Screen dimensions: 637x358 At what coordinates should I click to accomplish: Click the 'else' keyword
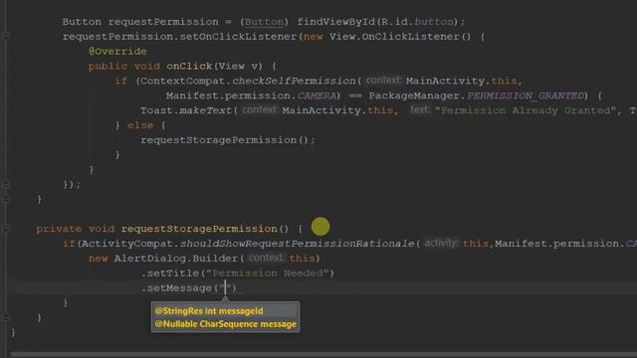coord(140,125)
